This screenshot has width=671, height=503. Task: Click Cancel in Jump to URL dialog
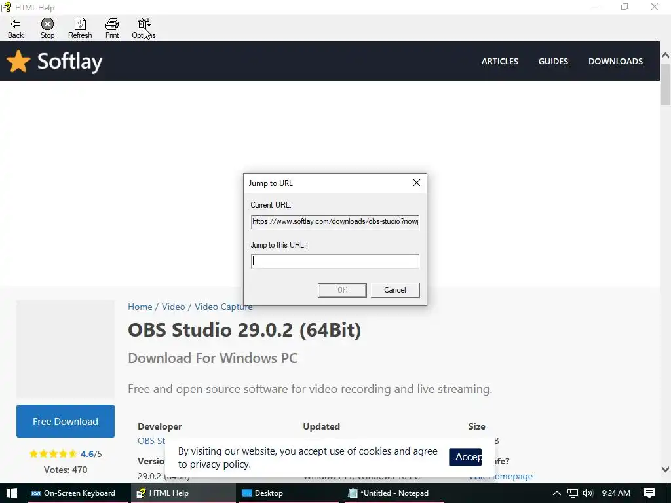pyautogui.click(x=395, y=290)
